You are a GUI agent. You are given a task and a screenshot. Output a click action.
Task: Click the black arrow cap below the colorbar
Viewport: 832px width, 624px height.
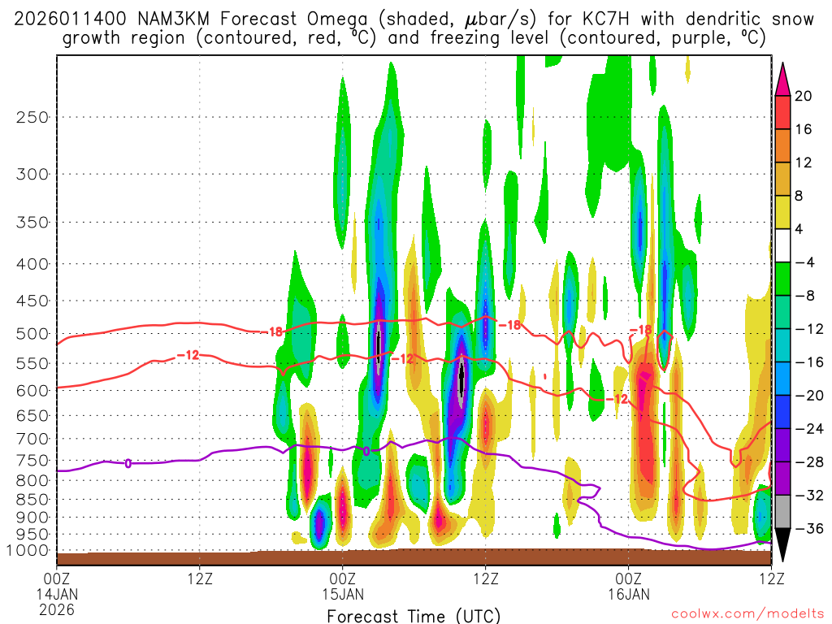tap(782, 545)
